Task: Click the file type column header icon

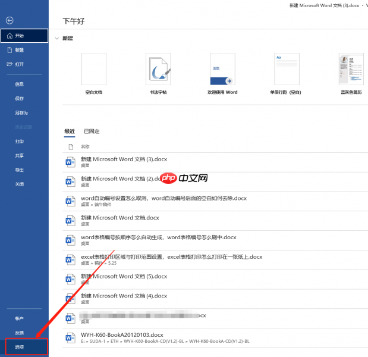Action: (71, 147)
